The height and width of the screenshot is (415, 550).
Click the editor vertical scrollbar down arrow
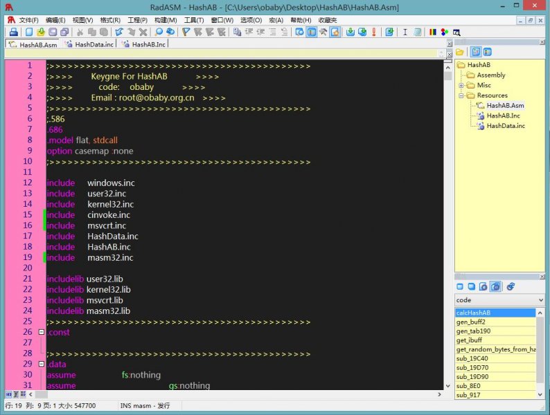coord(448,385)
